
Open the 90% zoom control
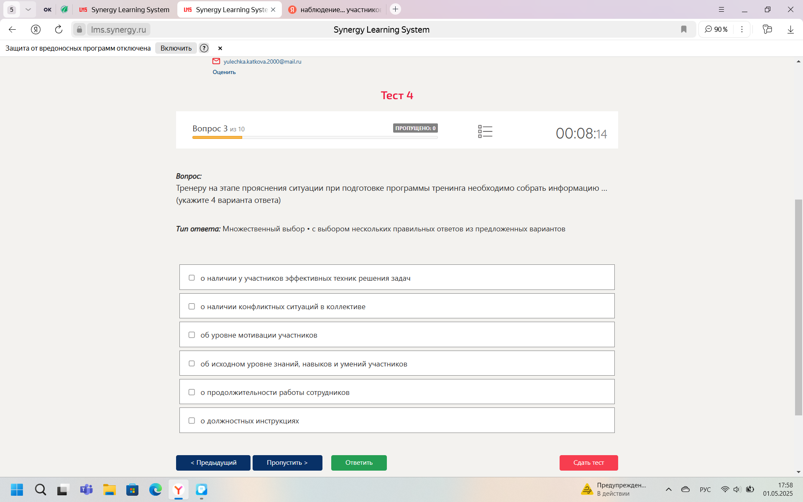pos(716,29)
